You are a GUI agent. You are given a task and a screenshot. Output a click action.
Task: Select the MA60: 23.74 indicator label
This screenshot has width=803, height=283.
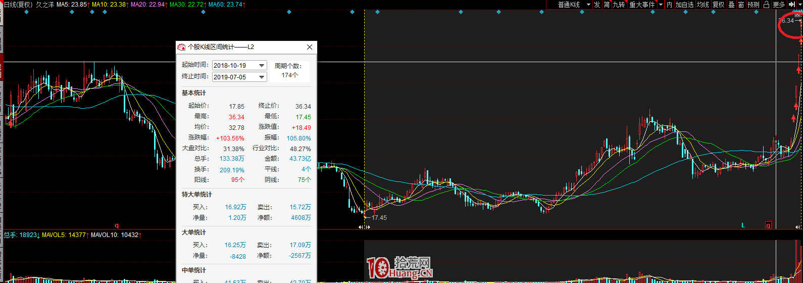point(226,5)
